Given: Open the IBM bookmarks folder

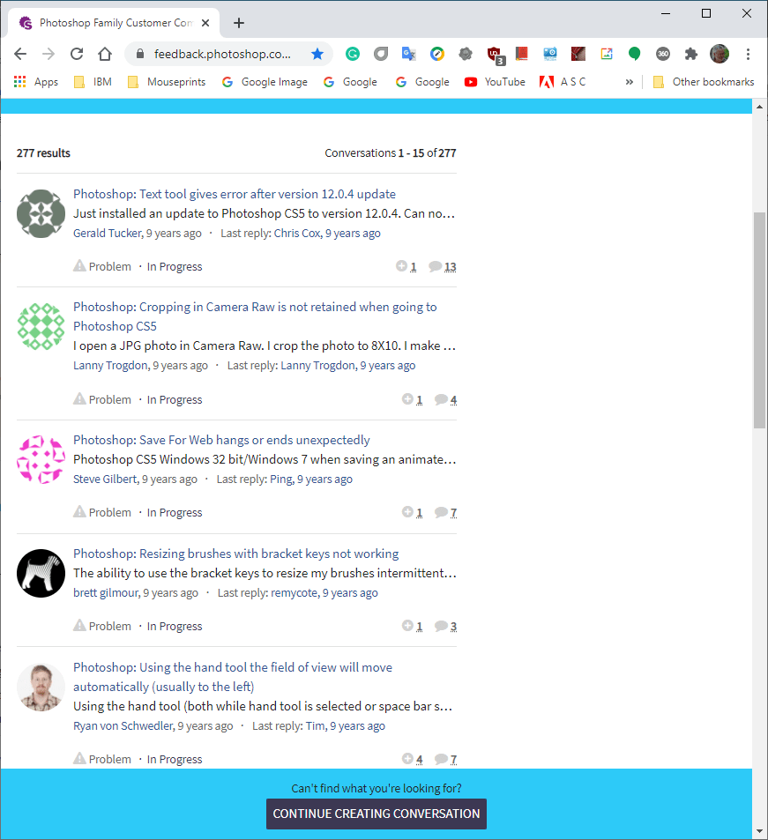Looking at the screenshot, I should [93, 82].
